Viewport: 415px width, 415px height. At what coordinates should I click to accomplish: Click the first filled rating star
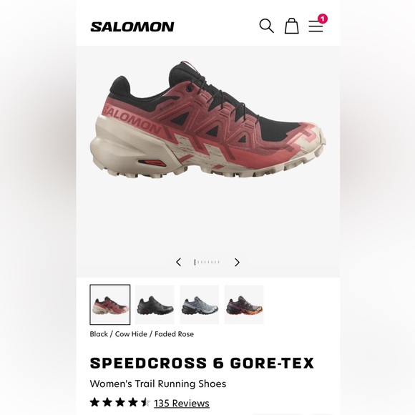(x=94, y=402)
